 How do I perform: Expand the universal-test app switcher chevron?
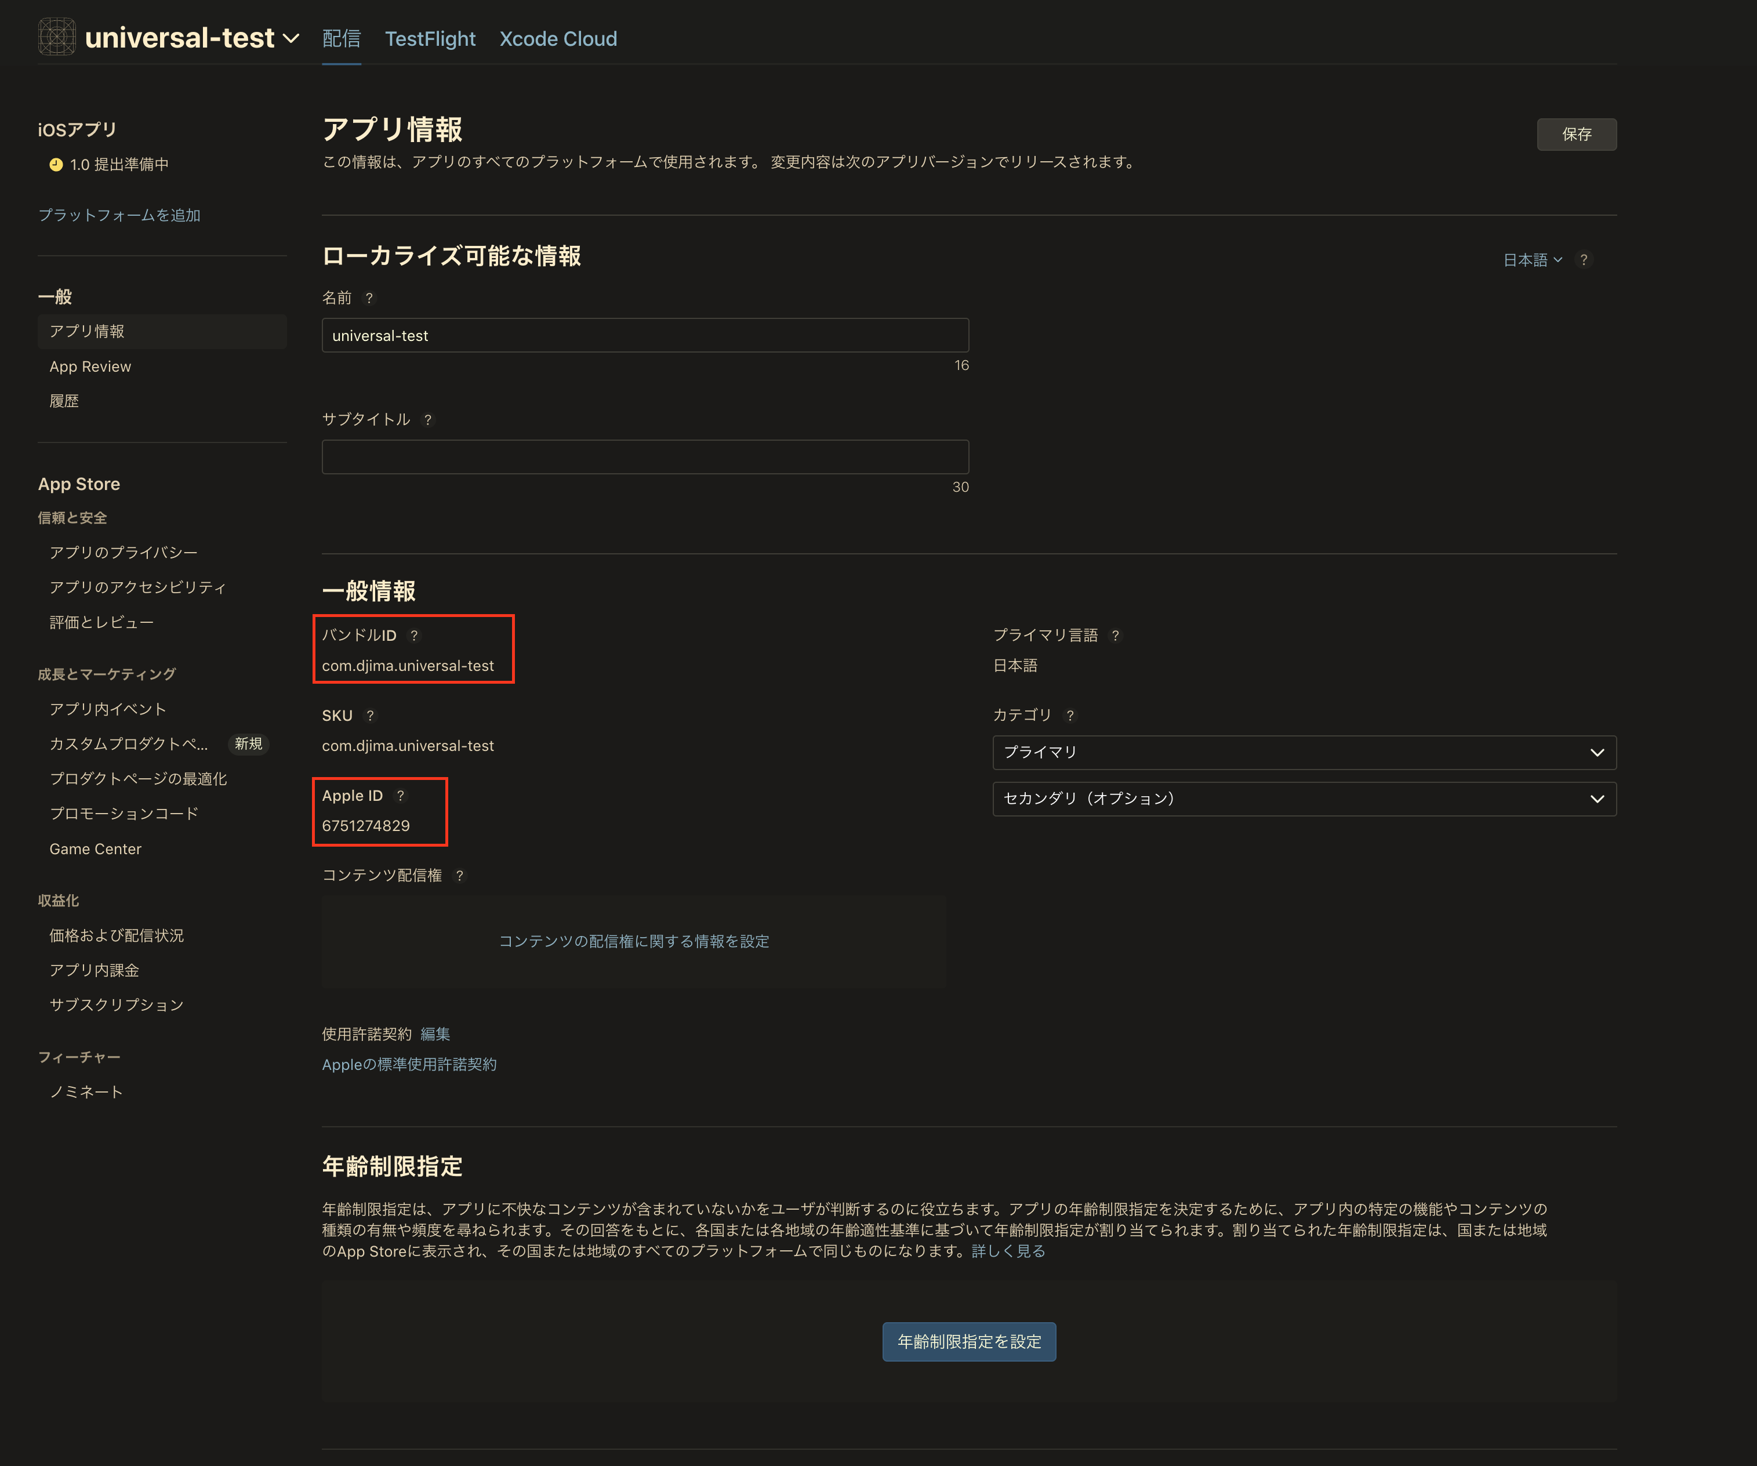(x=291, y=38)
